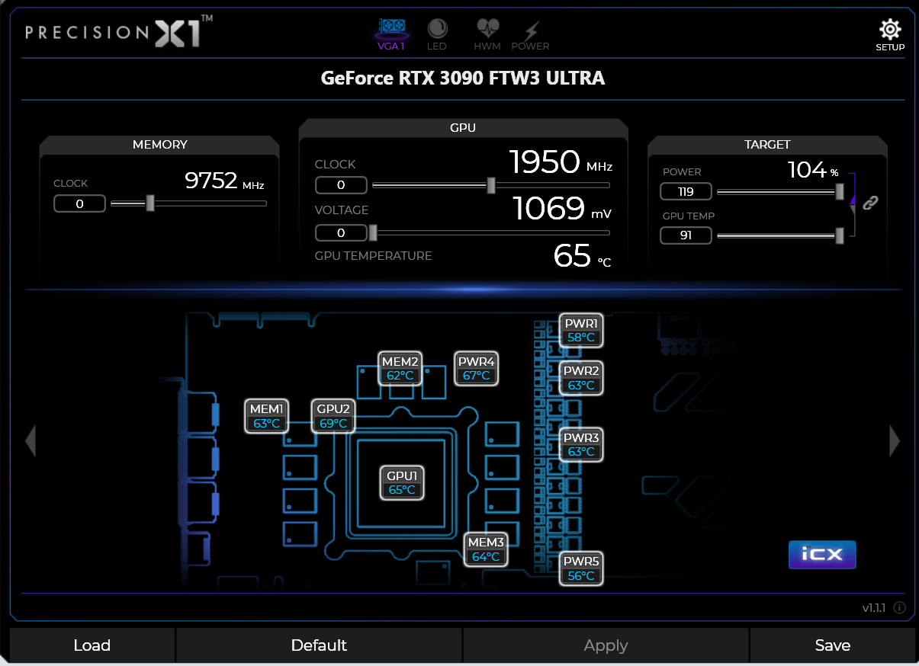Viewport: 919px width, 666px height.
Task: Click the GeForce RTX 3090 FTW3 ULTRA title
Action: coord(463,78)
